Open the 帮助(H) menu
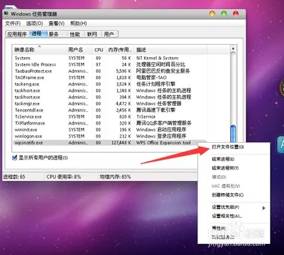 78,23
